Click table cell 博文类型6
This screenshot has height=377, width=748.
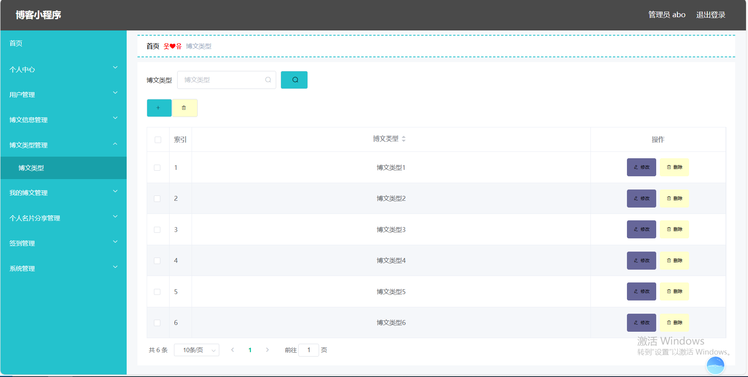point(391,323)
